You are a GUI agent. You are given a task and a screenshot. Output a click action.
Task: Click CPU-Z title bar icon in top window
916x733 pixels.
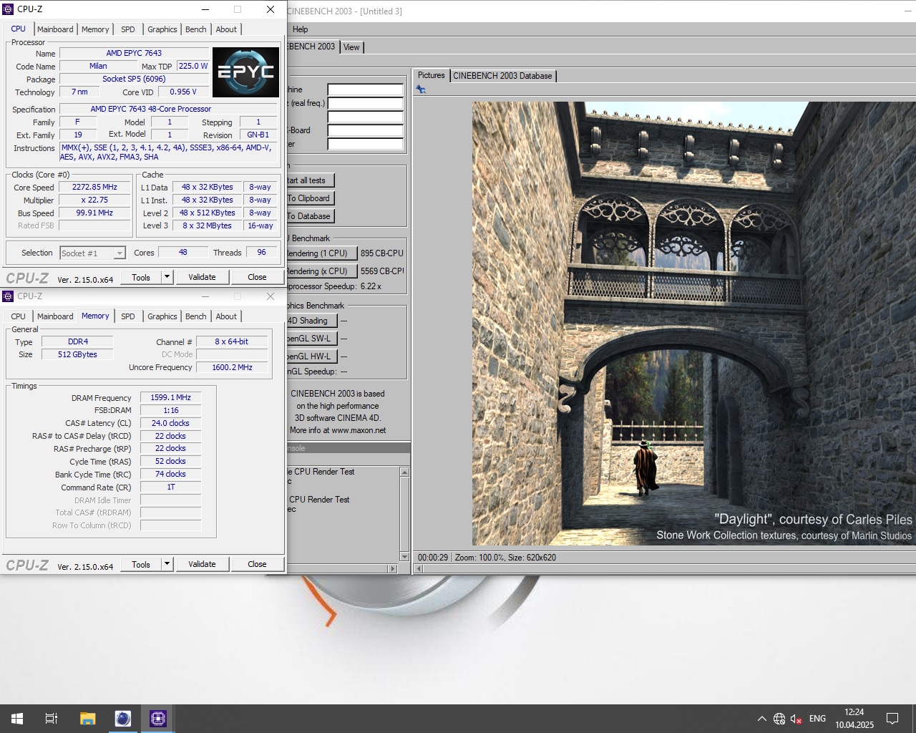9,9
